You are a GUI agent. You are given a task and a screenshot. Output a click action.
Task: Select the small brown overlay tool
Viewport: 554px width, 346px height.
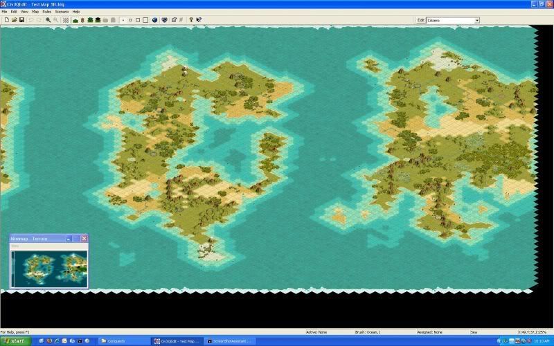[82, 20]
